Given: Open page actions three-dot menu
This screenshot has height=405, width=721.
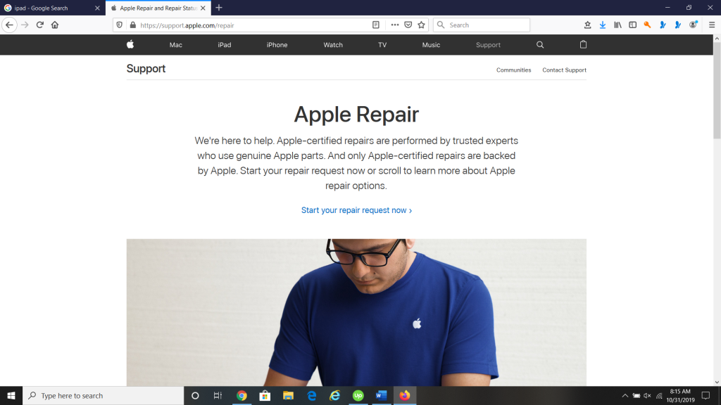Looking at the screenshot, I should 394,25.
